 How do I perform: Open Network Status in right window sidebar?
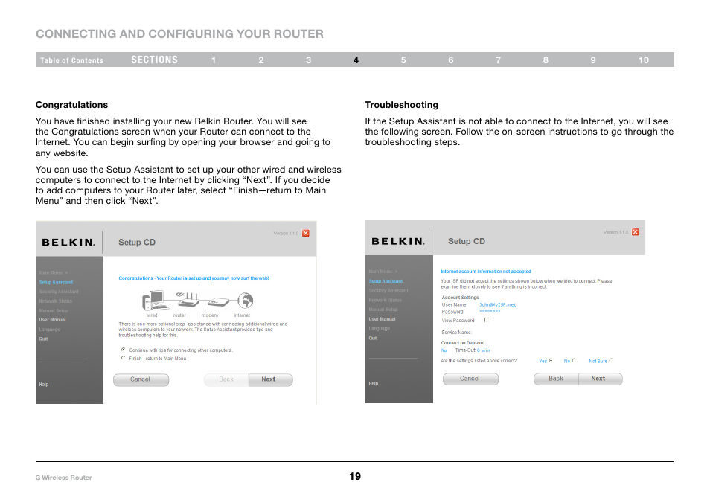tap(385, 300)
